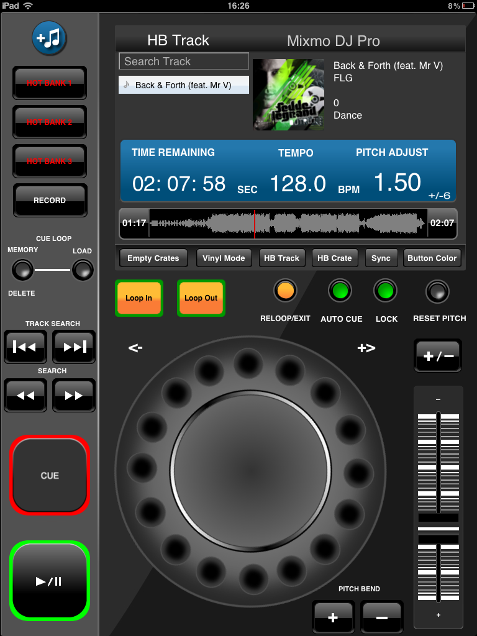Screen dimensions: 477x636
Task: Click the pitch bend plus button
Action: [333, 617]
